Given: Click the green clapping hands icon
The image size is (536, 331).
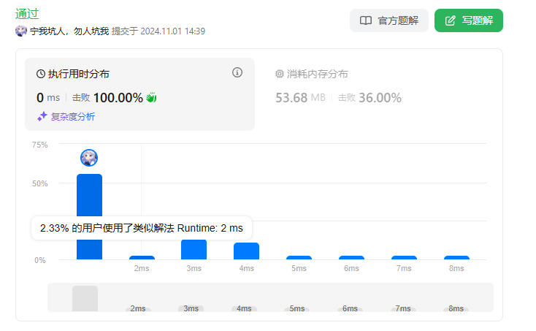Looking at the screenshot, I should (x=152, y=97).
